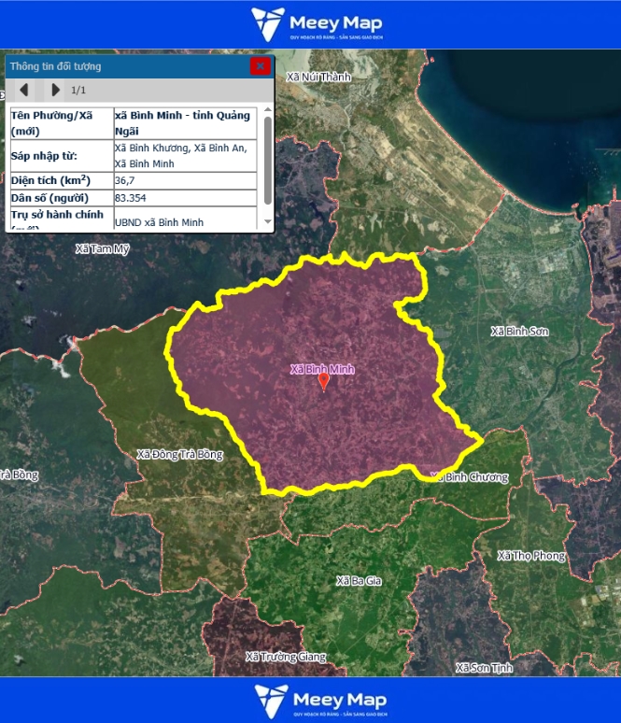Go to the previous object in info panel
This screenshot has height=723, width=621.
tap(24, 90)
